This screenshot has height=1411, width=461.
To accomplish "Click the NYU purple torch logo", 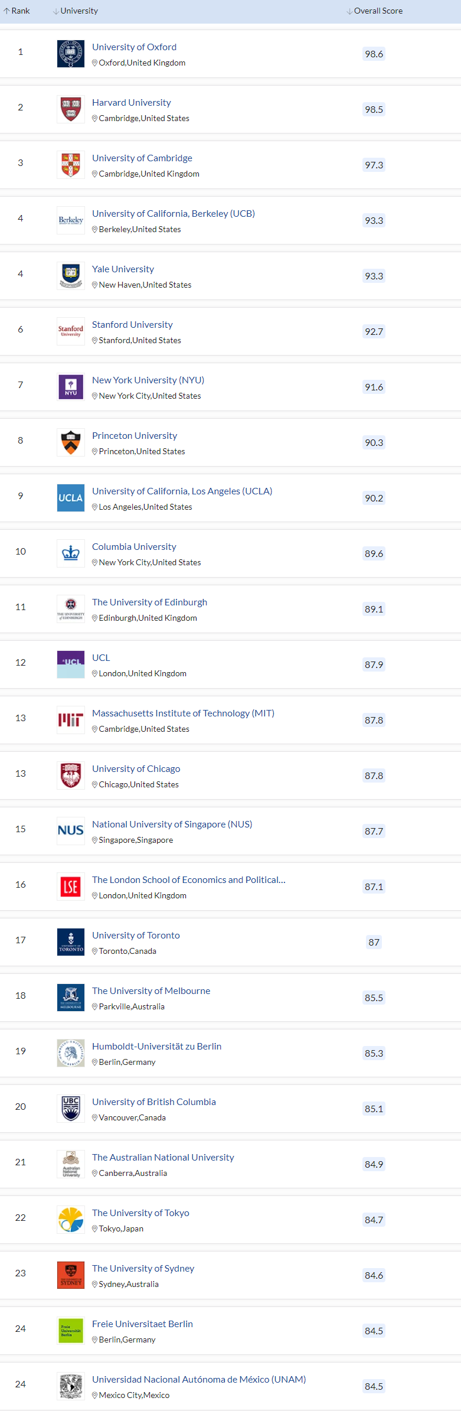I will point(71,387).
